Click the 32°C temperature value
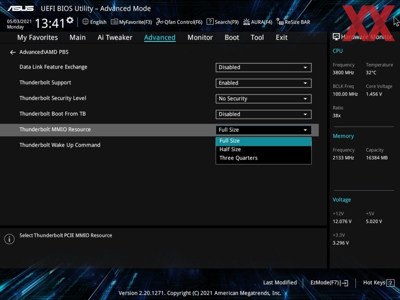 [371, 73]
